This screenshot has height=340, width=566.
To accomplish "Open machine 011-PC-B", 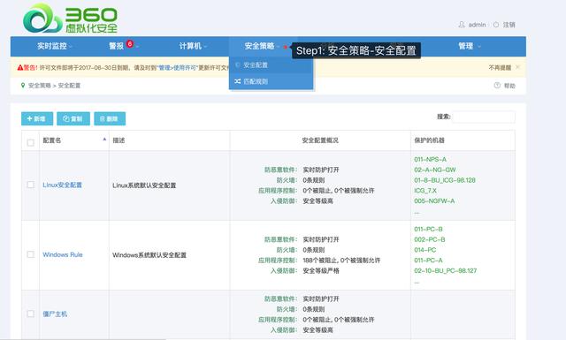I will point(428,229).
